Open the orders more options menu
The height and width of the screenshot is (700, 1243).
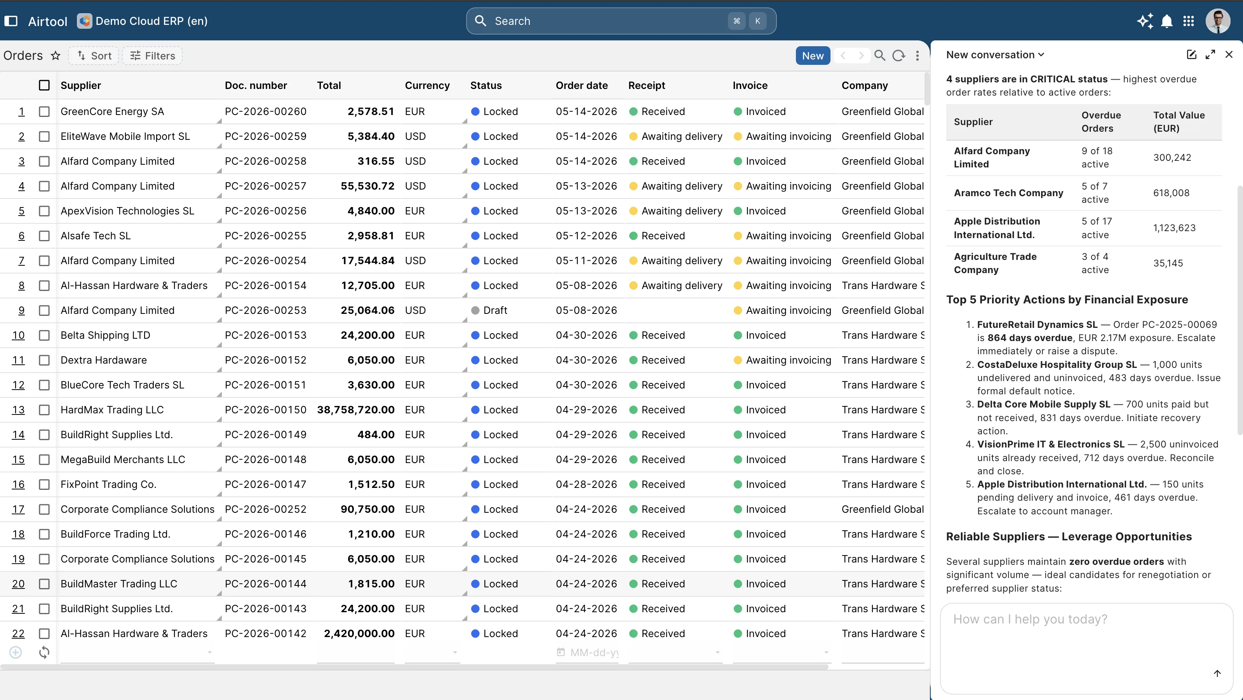(917, 56)
